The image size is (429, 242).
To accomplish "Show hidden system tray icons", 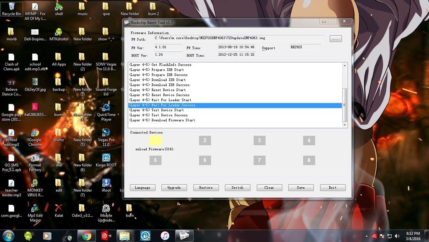I will click(x=367, y=236).
